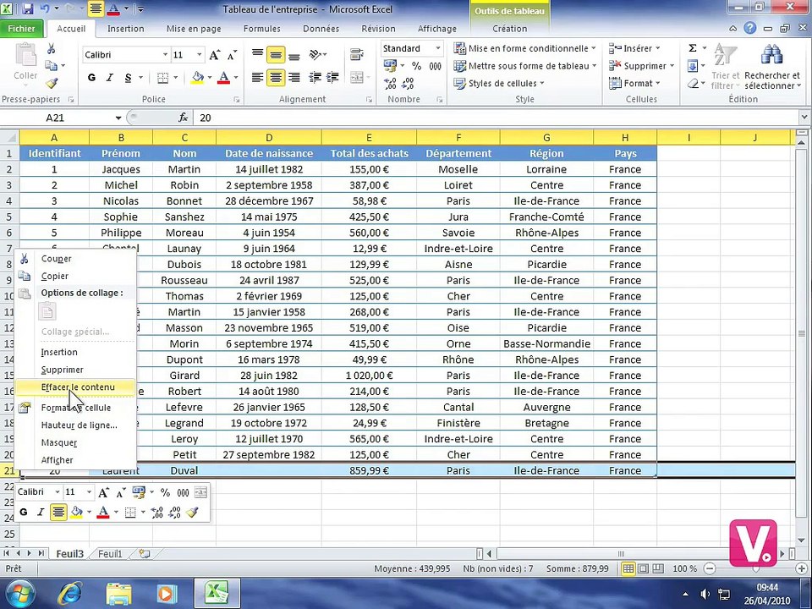Click the green Fichier button
Screen dimensions: 812x609
click(21, 29)
